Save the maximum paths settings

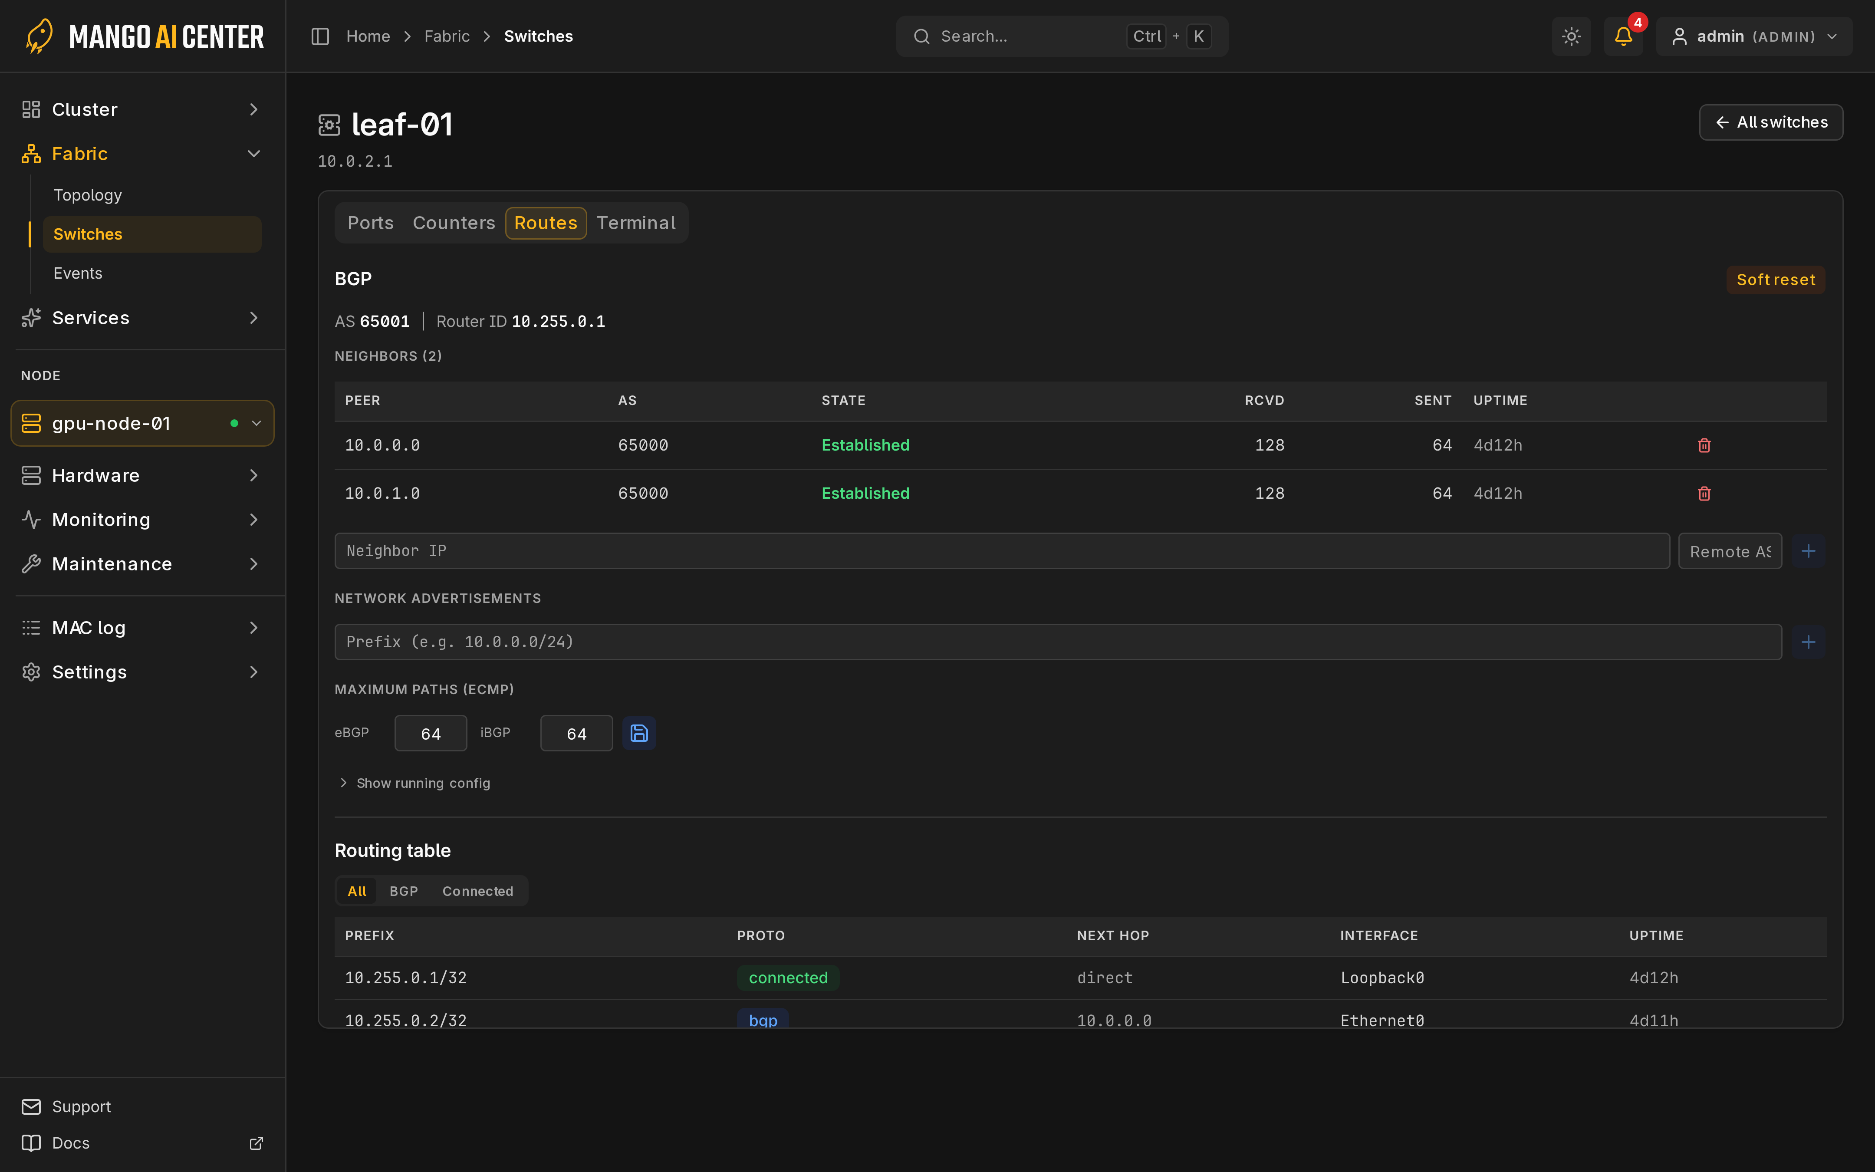tap(639, 733)
